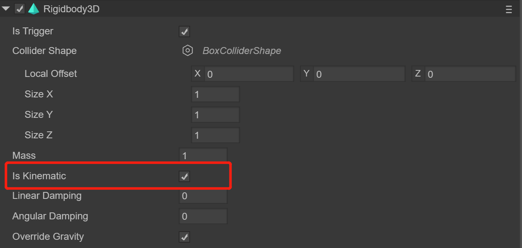Click the Collider Shape property label

tap(45, 51)
